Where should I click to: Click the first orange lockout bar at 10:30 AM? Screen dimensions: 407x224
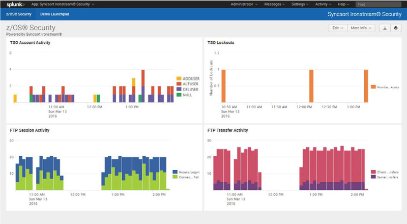point(223,86)
